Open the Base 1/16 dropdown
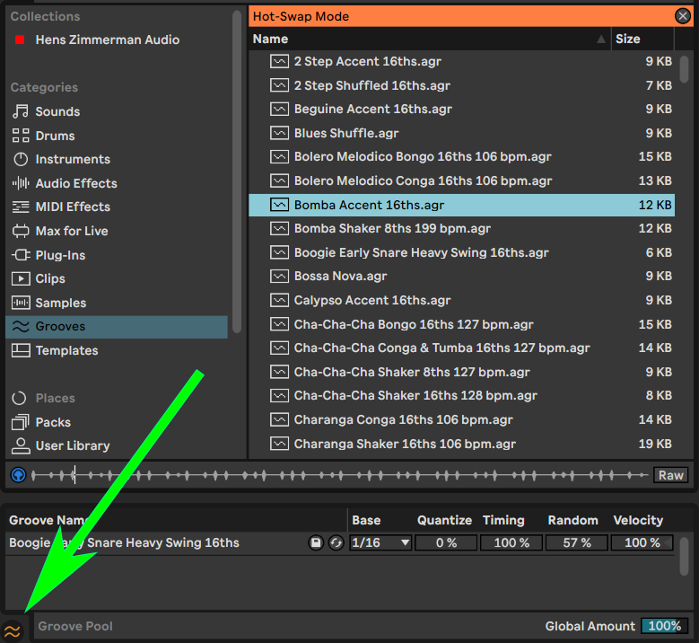699x643 pixels. point(380,542)
